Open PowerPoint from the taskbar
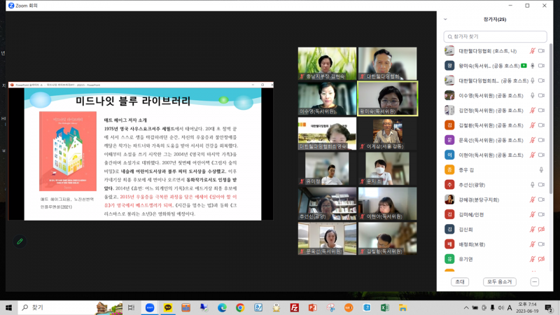The height and width of the screenshot is (315, 560). tap(313, 308)
